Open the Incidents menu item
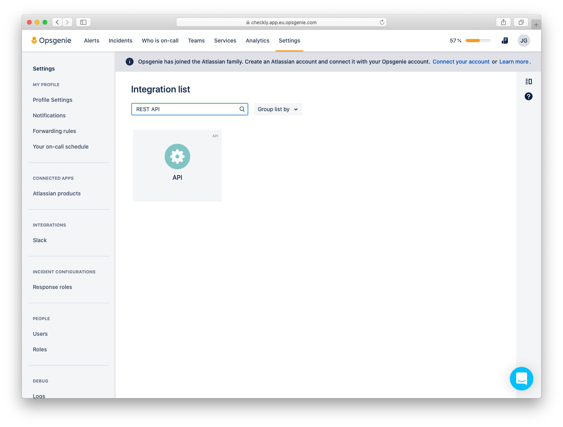This screenshot has height=427, width=563. point(120,40)
